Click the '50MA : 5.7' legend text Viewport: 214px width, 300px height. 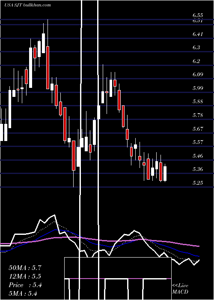[x=25, y=268]
